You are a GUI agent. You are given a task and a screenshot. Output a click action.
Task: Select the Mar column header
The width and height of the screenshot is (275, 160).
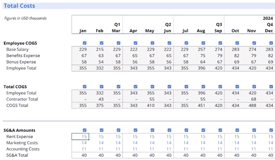tap(116, 31)
